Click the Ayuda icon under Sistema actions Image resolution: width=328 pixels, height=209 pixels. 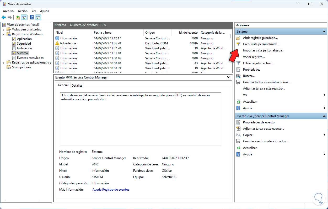coord(238,108)
